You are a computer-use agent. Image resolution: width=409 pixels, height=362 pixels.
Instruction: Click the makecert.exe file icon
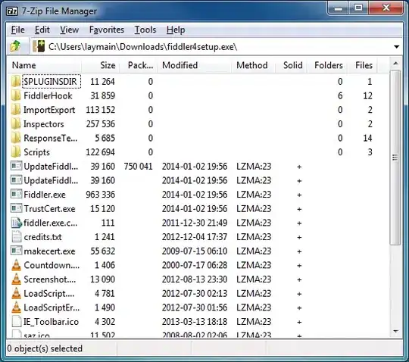pos(16,251)
